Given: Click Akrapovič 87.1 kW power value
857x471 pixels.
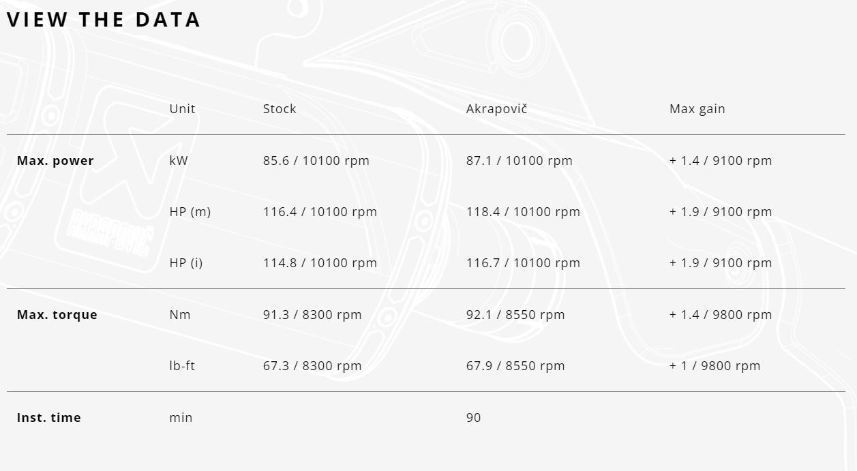Looking at the screenshot, I should click(x=519, y=161).
